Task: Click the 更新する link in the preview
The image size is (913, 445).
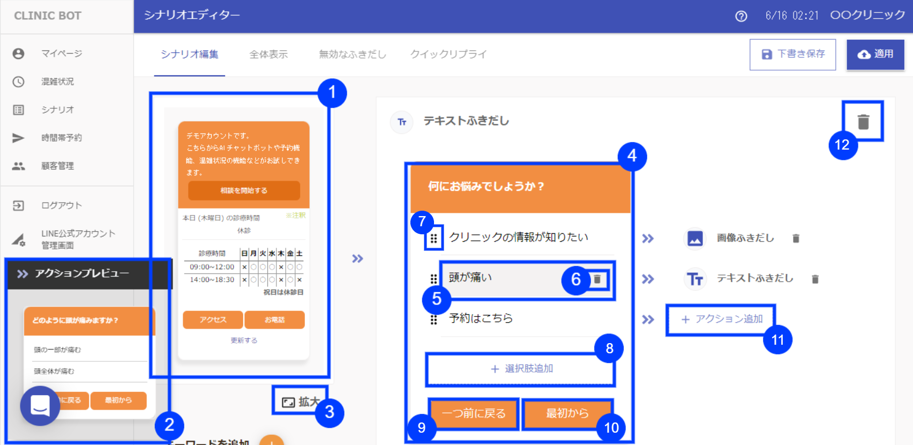Action: pos(244,340)
